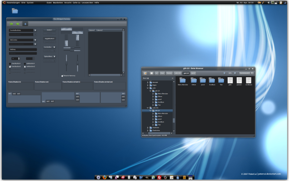Select the Others folder icon in main view

pos(193,80)
